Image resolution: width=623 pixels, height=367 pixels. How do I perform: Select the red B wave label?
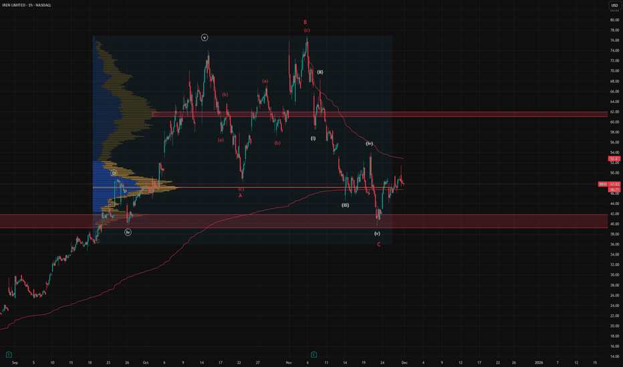tap(306, 21)
